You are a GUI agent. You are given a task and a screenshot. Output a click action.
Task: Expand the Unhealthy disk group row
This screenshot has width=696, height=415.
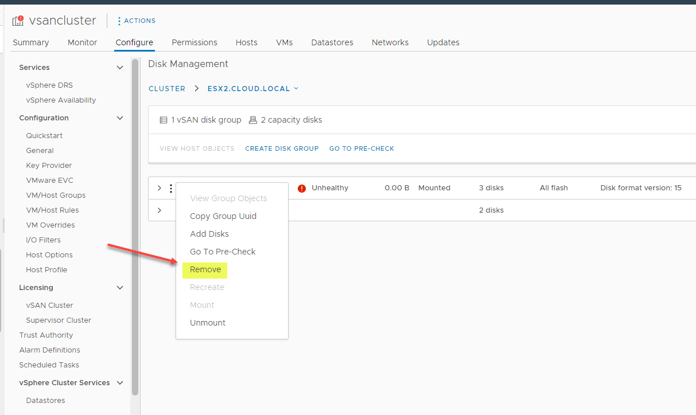[159, 188]
